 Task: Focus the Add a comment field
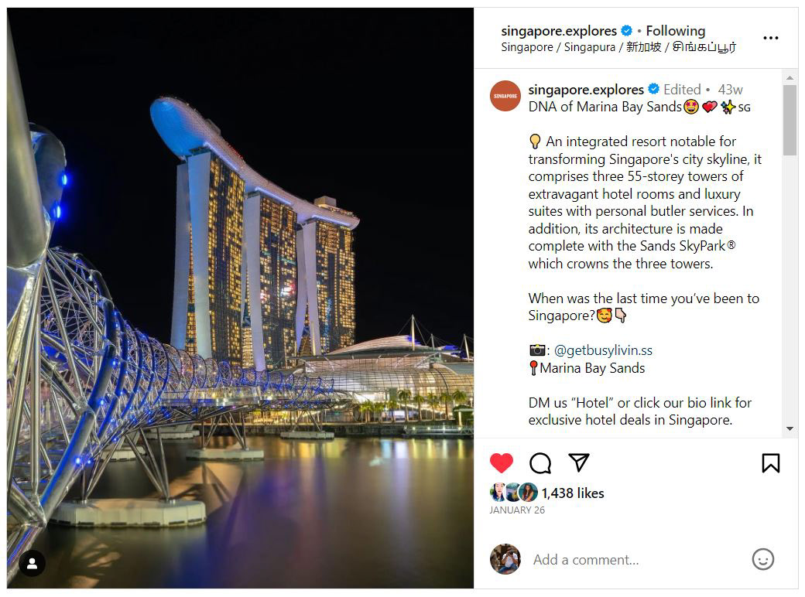(636, 560)
